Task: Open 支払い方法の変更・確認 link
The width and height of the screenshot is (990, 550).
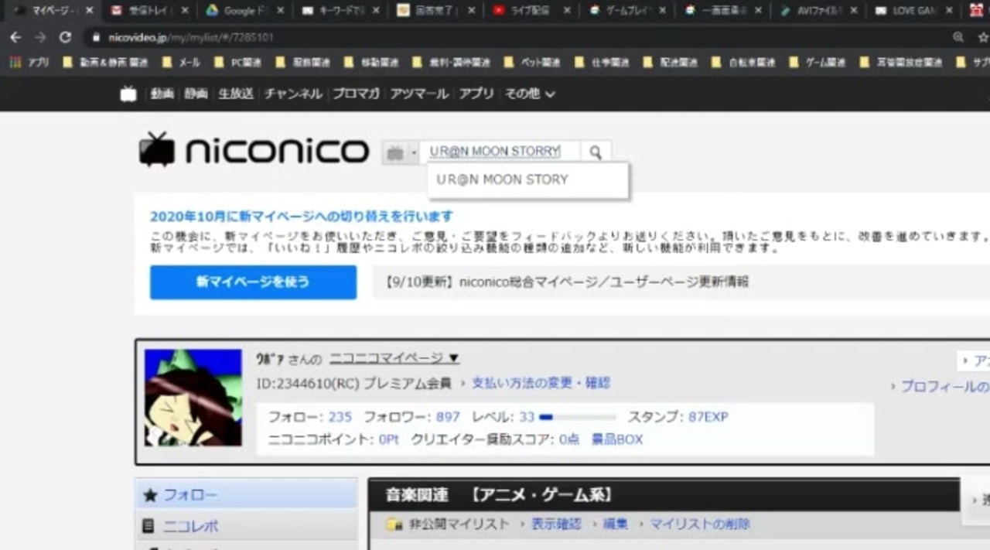Action: point(541,382)
